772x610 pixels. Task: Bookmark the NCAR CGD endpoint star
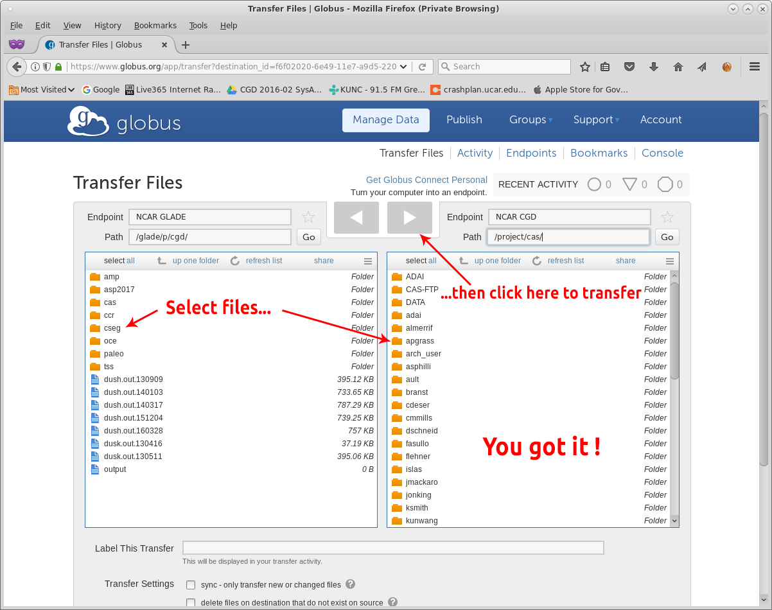pyautogui.click(x=667, y=217)
